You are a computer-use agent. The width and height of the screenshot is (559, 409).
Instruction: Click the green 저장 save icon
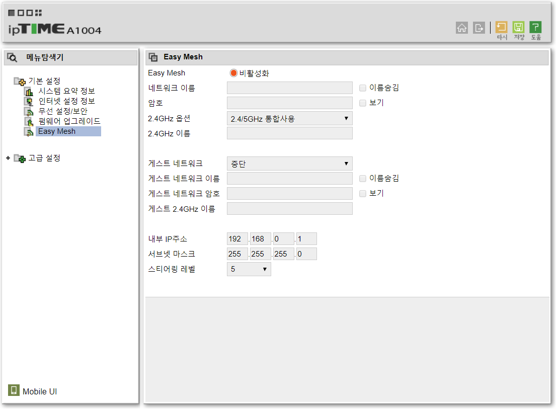[x=518, y=28]
